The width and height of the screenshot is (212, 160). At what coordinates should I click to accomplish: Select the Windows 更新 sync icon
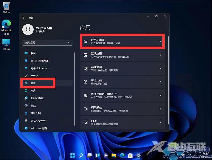point(26,128)
